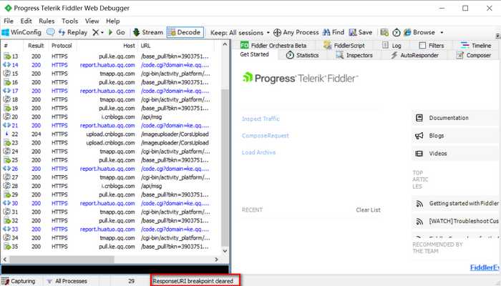This screenshot has height=286, width=501.
Task: Sort sessions by Protocol column header
Action: pyautogui.click(x=62, y=46)
